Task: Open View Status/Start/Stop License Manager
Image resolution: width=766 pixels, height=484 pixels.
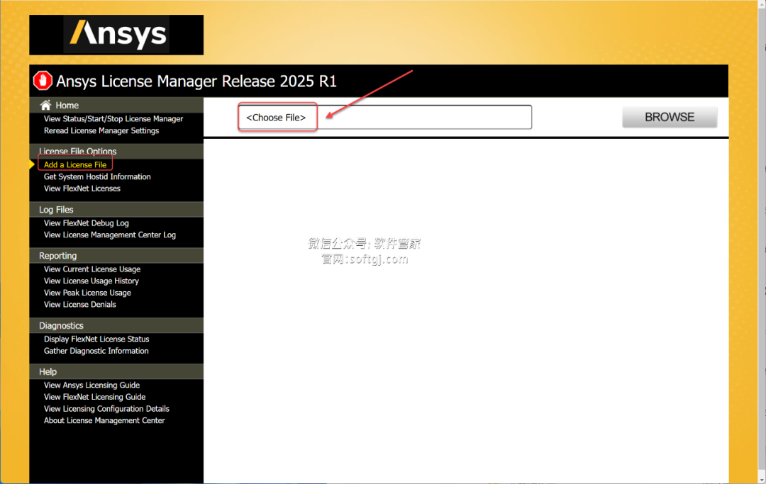Action: 113,118
